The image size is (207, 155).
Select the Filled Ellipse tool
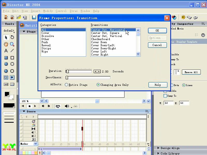[6, 71]
